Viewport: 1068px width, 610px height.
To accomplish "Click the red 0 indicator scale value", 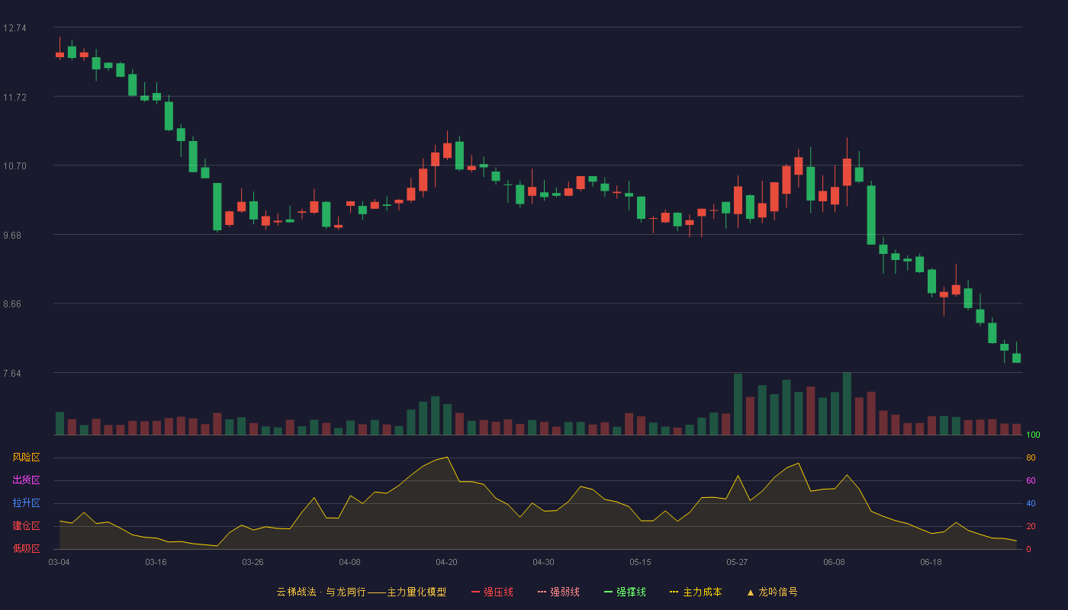I will coord(1028,550).
